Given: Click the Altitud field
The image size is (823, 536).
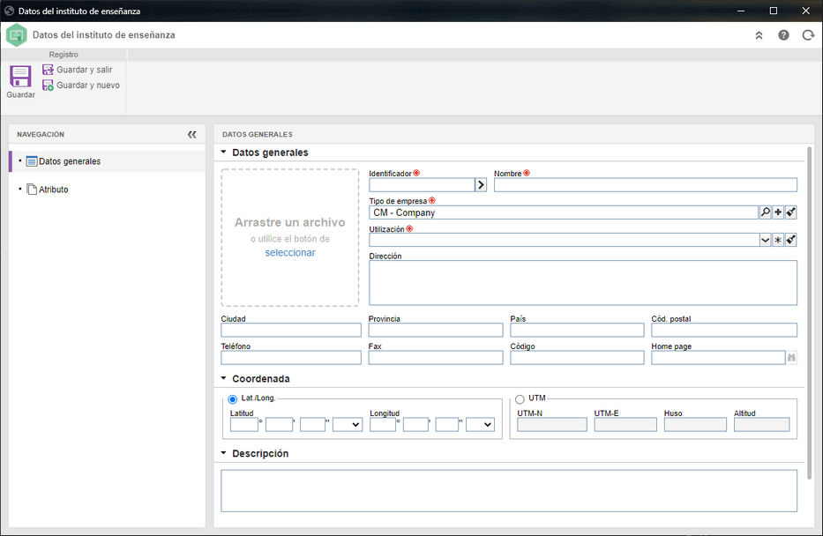Looking at the screenshot, I should click(761, 424).
